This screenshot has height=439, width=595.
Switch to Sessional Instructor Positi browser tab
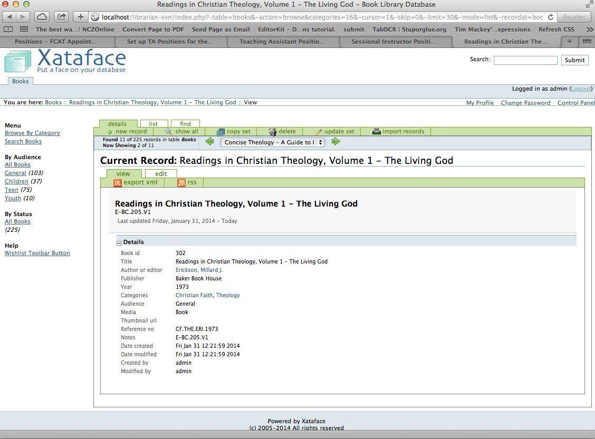(x=394, y=42)
